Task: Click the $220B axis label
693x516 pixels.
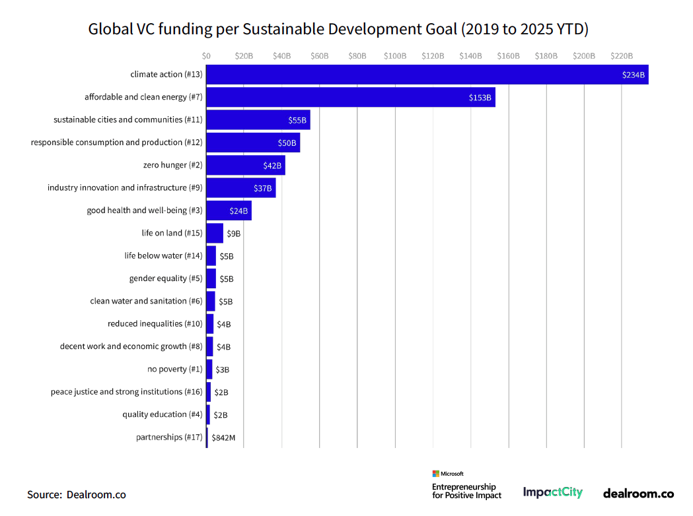Action: tap(621, 55)
